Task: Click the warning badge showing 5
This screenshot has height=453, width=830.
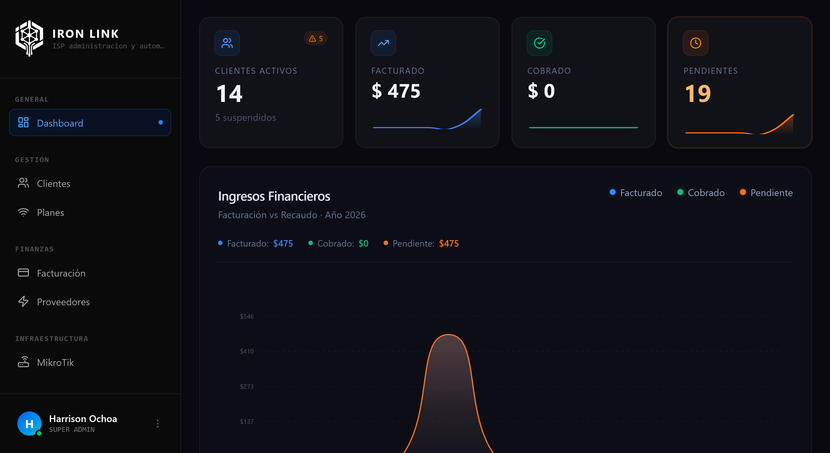Action: 316,39
